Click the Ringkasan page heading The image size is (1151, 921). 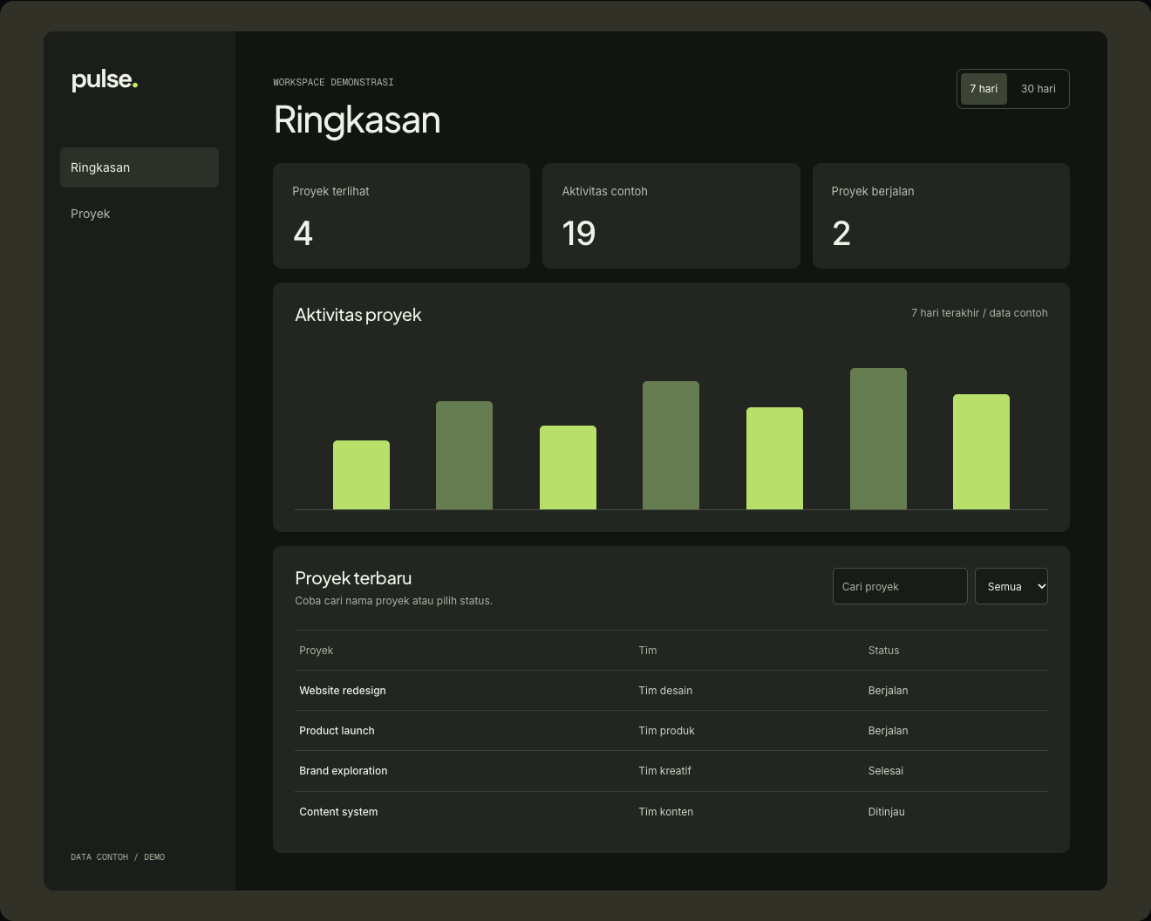click(x=357, y=119)
